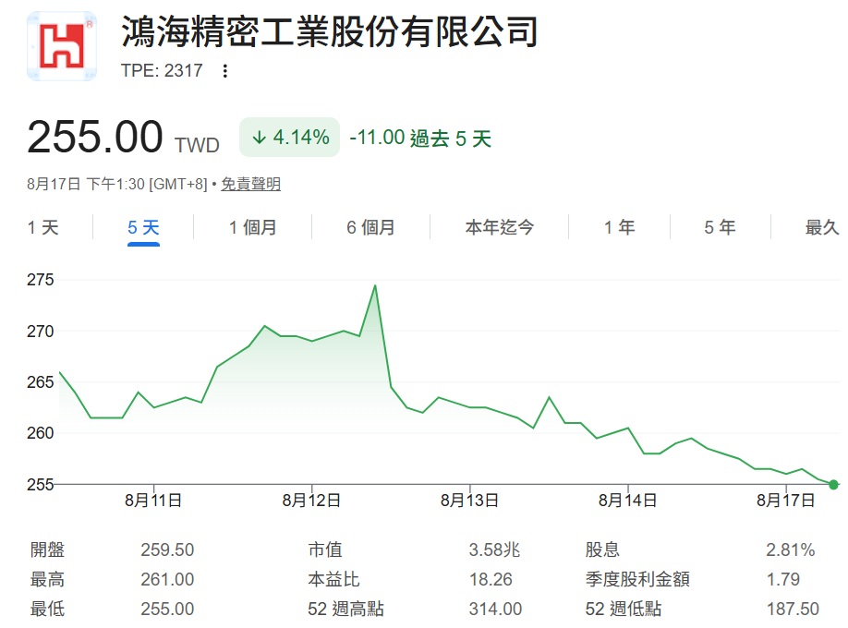The height and width of the screenshot is (628, 848).
Task: Click the 最低 label
Action: pos(48,610)
